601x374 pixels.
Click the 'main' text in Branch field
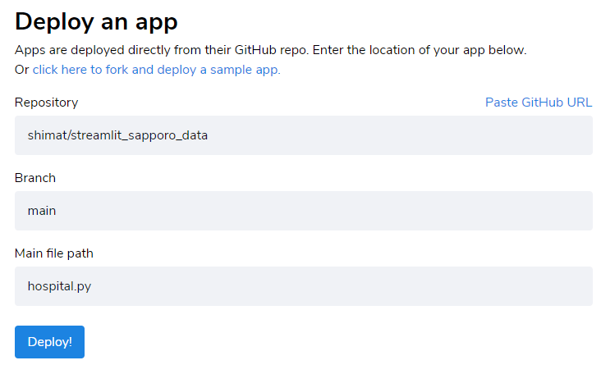tap(42, 211)
